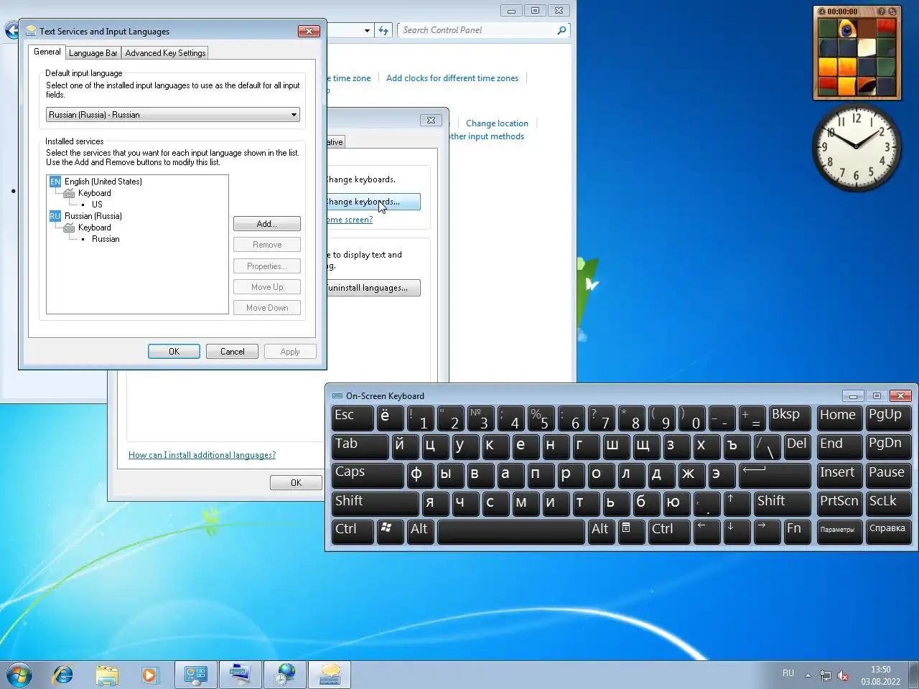
Task: Click OK in Region and Language dialog
Action: coord(296,483)
